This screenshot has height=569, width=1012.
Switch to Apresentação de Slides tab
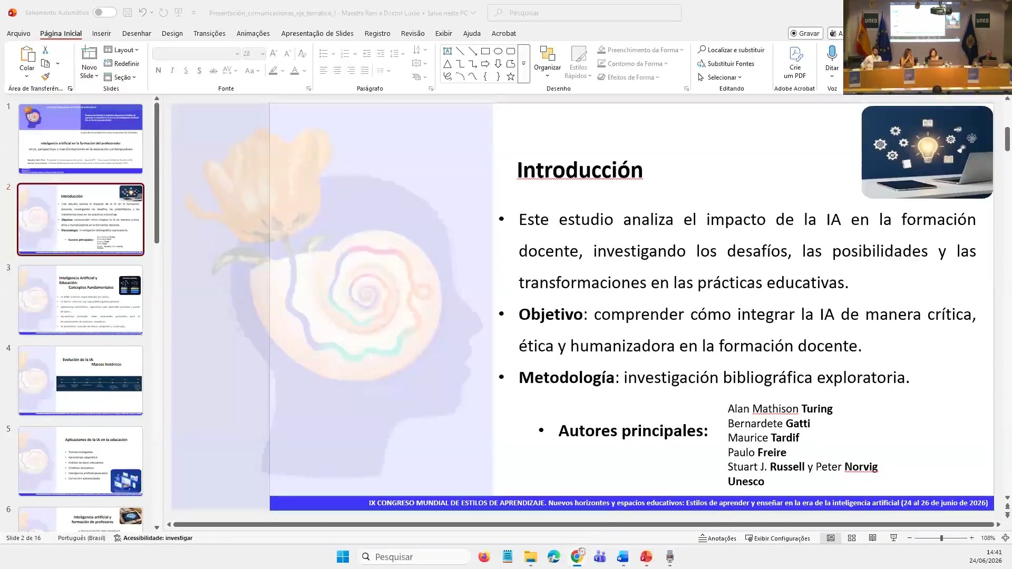click(317, 33)
